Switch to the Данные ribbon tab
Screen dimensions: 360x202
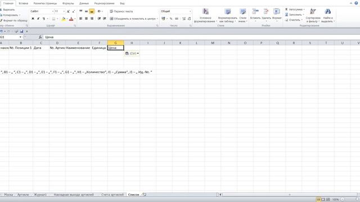[84, 3]
